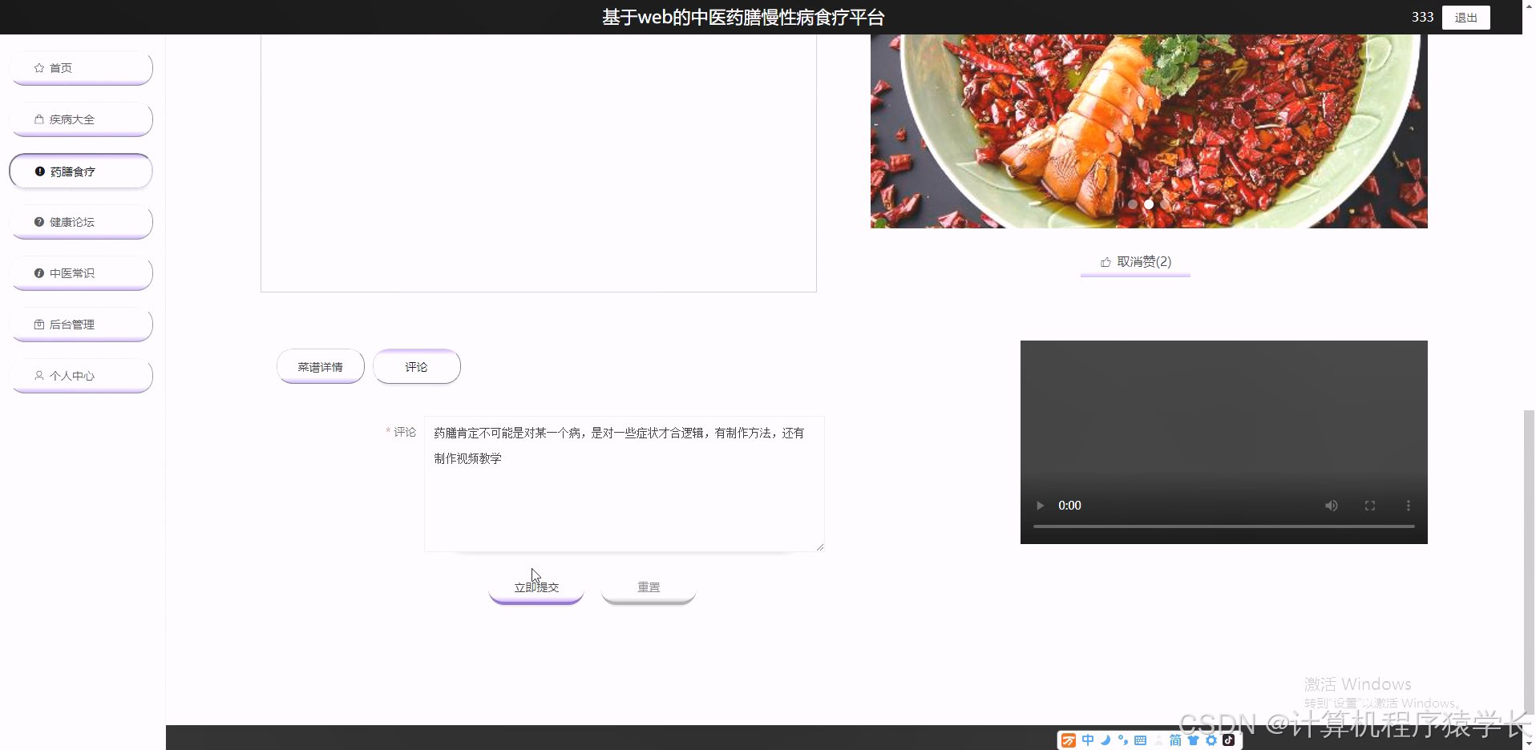The width and height of the screenshot is (1536, 750).
Task: Open the video player's more-options menu
Action: (x=1409, y=505)
